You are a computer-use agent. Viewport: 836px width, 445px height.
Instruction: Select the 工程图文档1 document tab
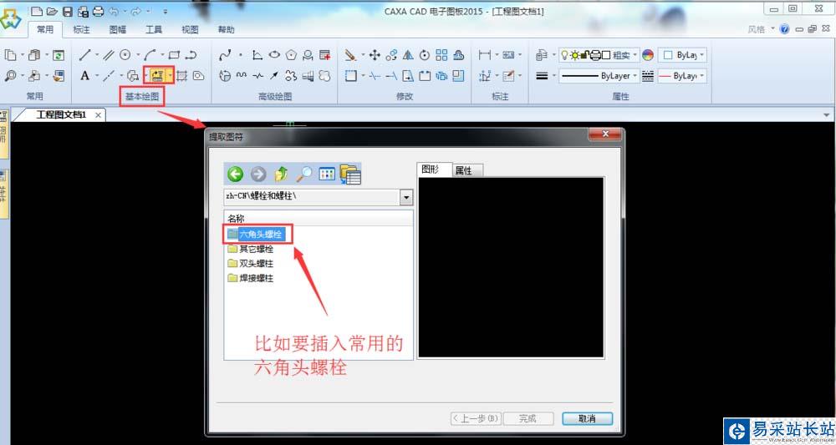tap(61, 114)
